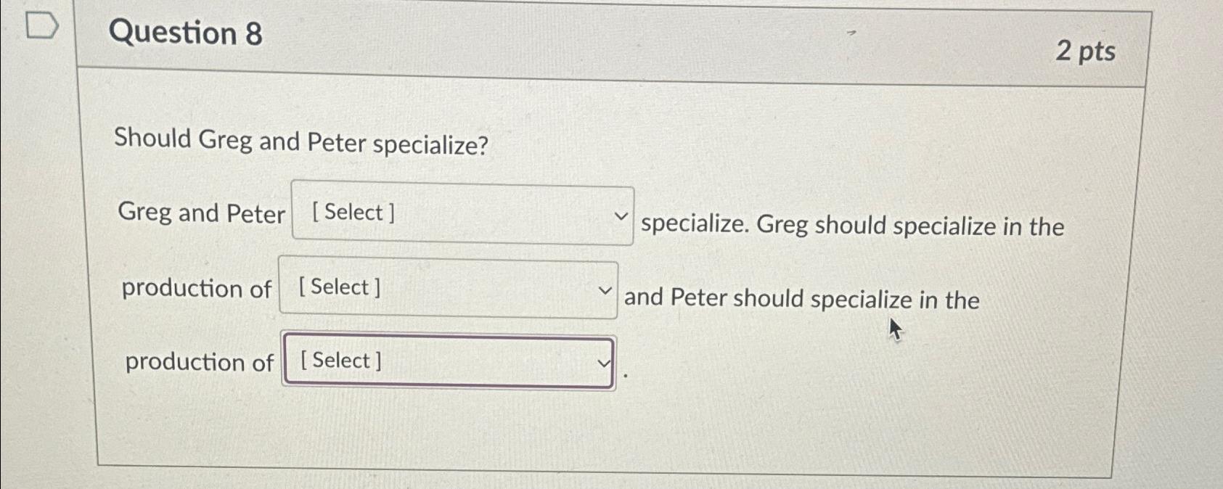Select an option for whether they should specialize
The height and width of the screenshot is (489, 1223).
point(462,213)
